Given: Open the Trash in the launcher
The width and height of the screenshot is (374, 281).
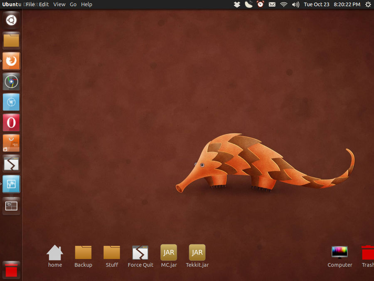Looking at the screenshot, I should pos(11,270).
